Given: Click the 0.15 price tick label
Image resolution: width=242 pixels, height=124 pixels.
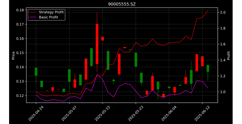Looking at the screenshot, I should [20, 53].
